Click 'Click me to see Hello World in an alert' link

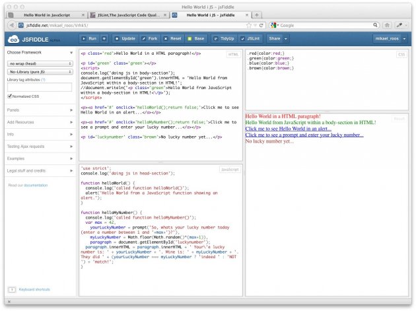pyautogui.click(x=288, y=129)
